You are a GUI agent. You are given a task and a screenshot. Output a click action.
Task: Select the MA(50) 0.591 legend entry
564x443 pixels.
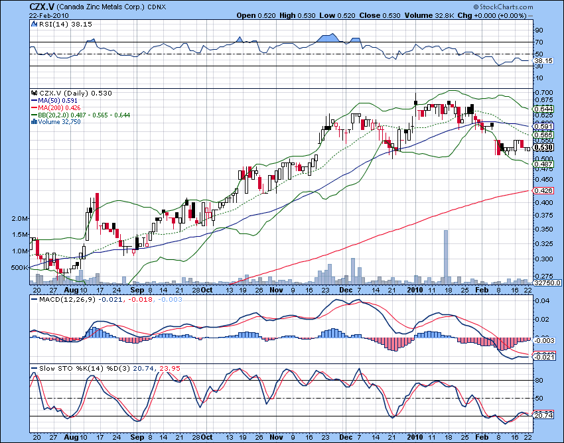54,101
